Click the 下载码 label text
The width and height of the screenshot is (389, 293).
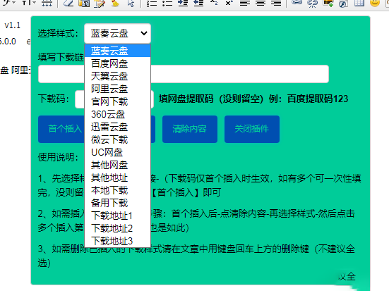(54, 99)
